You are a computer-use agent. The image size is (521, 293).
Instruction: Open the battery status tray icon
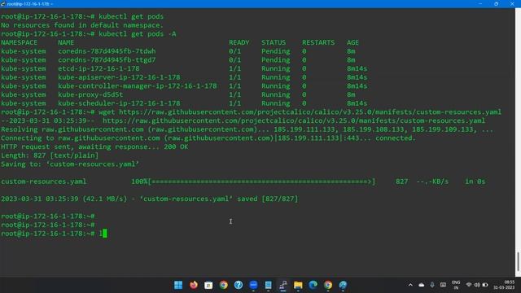[485, 285]
